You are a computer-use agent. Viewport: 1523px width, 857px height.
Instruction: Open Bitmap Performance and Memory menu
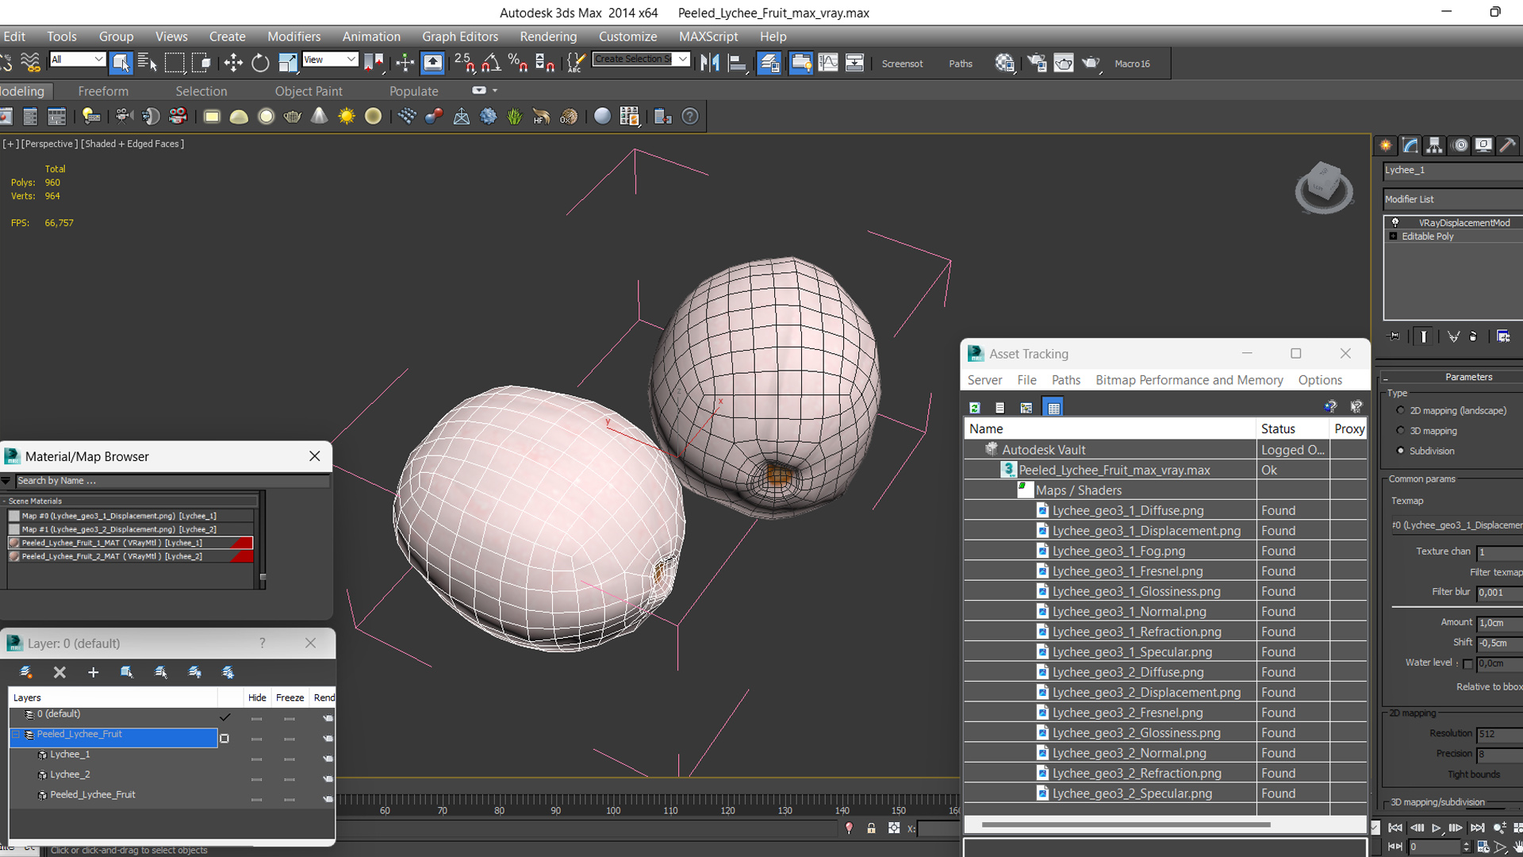[x=1189, y=380]
